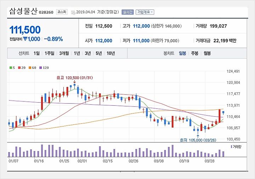The image size is (255, 179).
Task: Switch to the 3개월 line chart
Action: coord(64,53)
